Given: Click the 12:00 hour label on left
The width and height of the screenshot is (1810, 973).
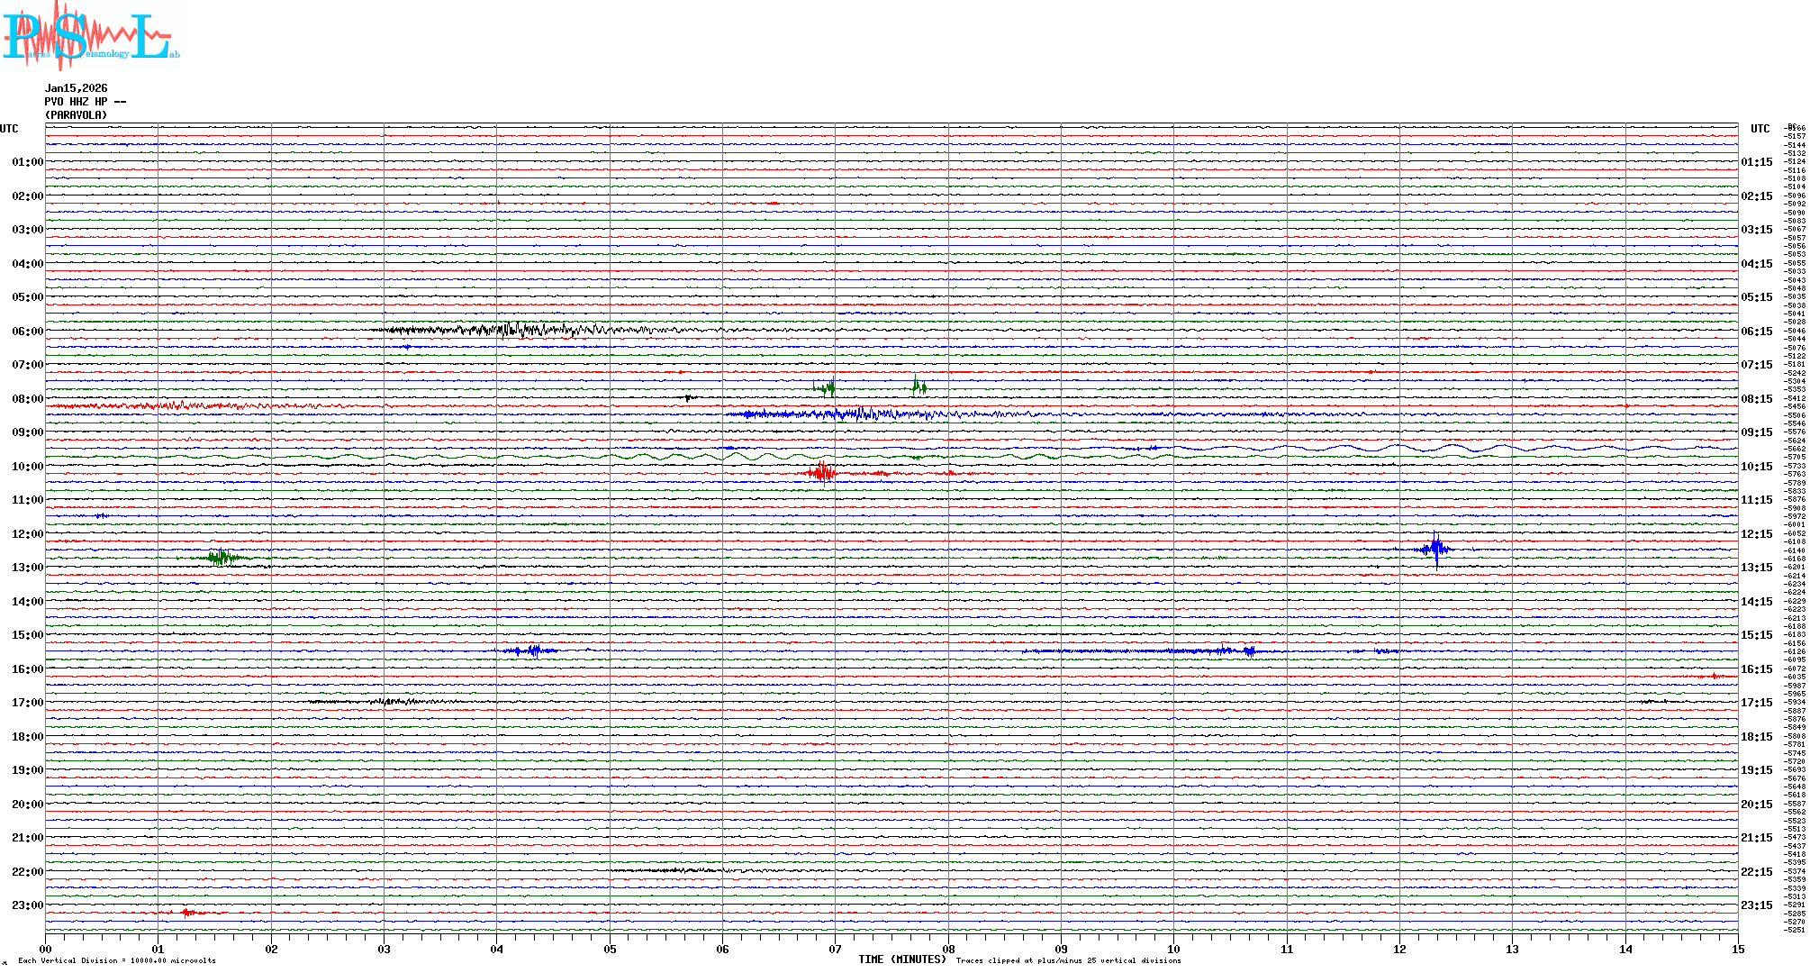Looking at the screenshot, I should [27, 534].
